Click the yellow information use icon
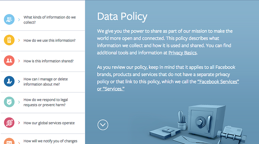259x144 pixels. point(9,40)
